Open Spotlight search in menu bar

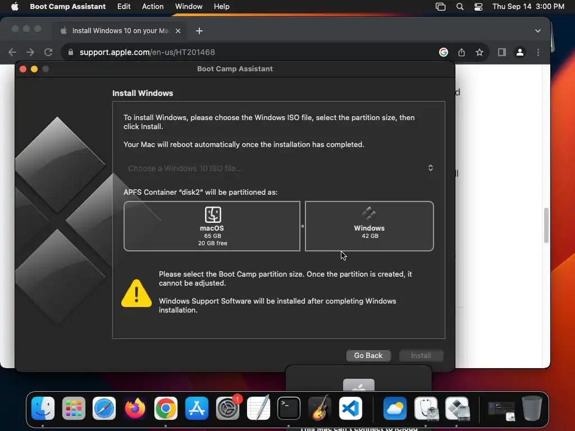click(x=459, y=7)
